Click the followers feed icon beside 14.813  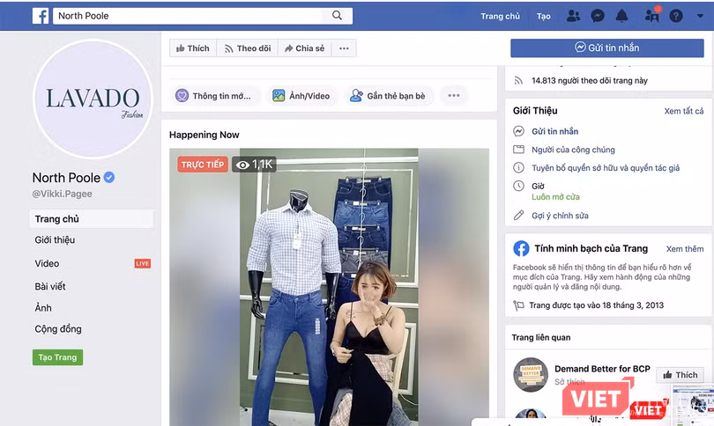point(518,80)
